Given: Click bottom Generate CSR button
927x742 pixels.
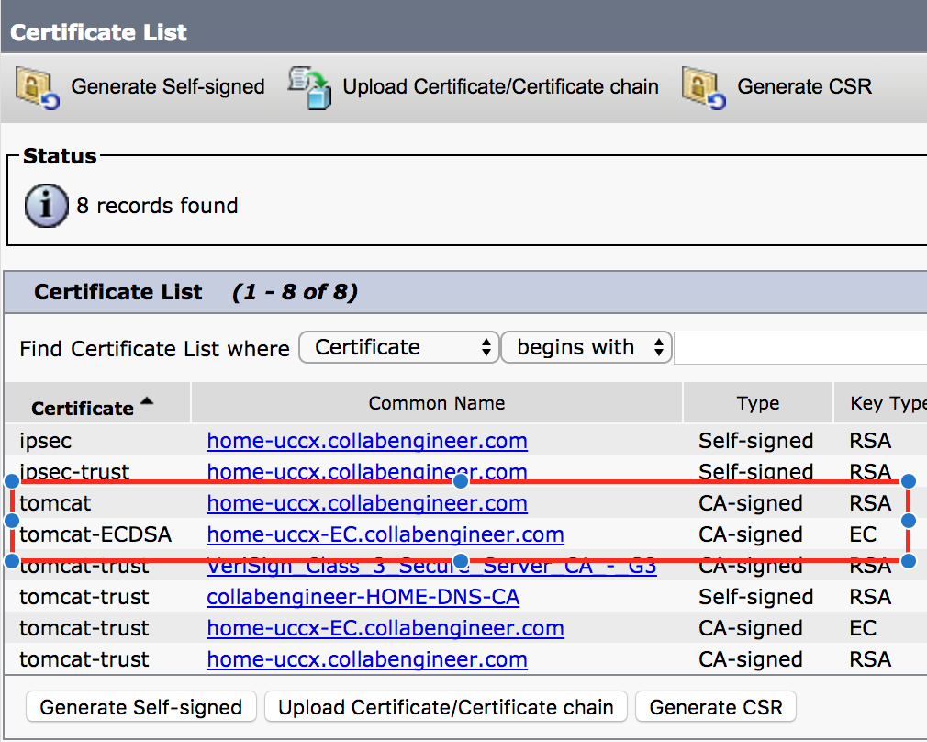Looking at the screenshot, I should 716,707.
